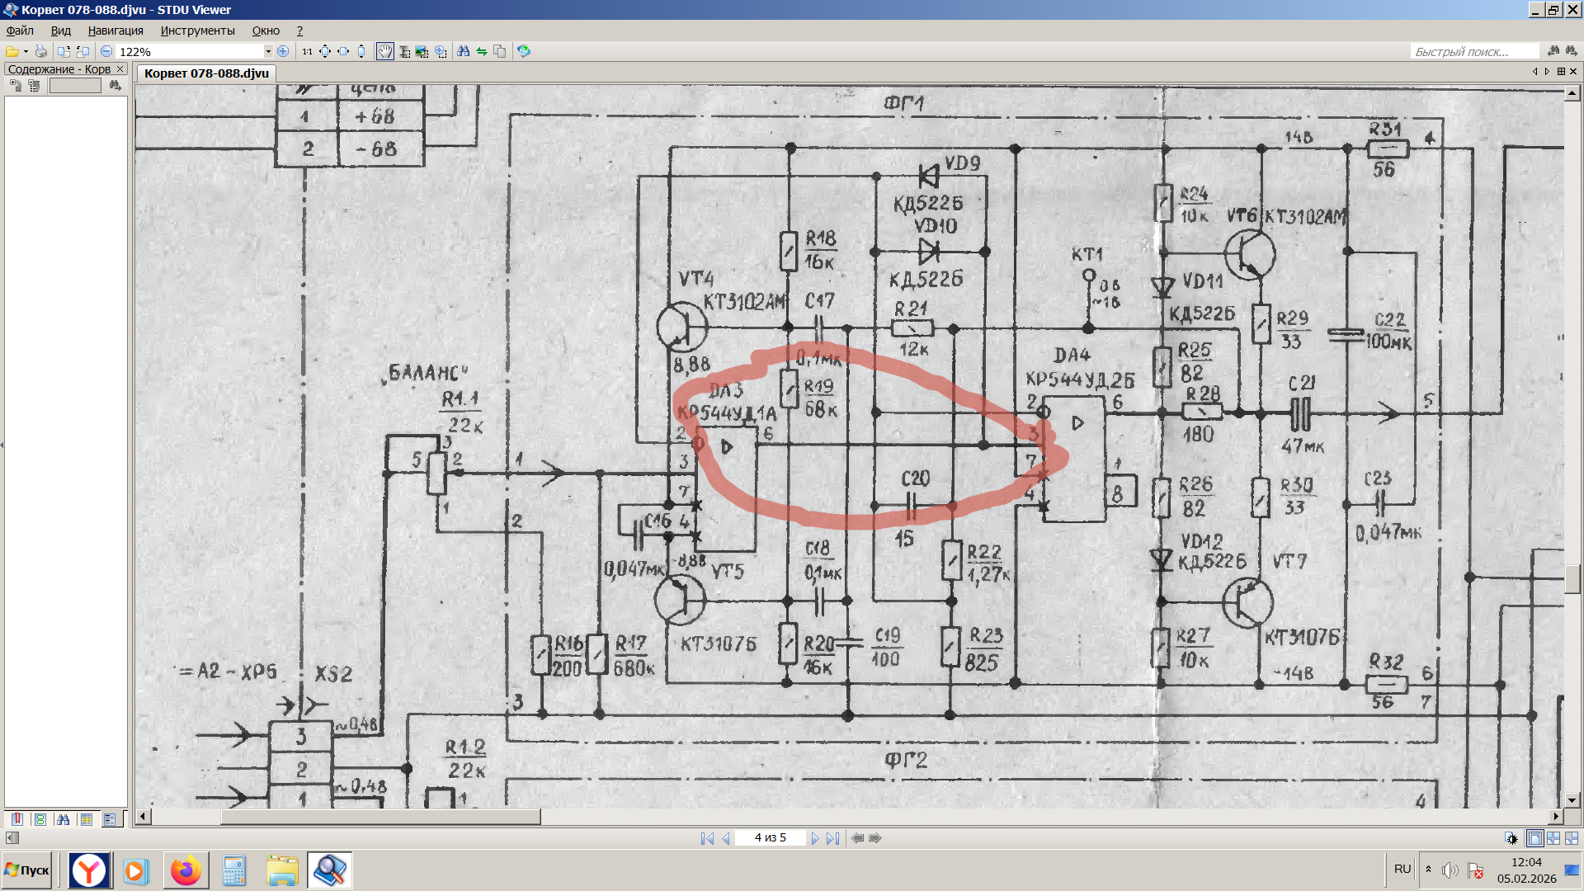
Task: Switch to single page view mode
Action: tap(1534, 838)
